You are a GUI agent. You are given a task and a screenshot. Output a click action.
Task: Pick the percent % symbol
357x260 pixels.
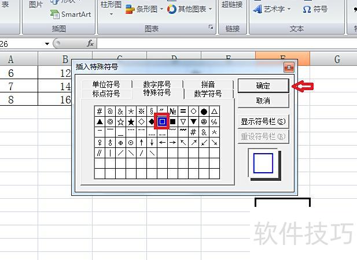(x=214, y=122)
